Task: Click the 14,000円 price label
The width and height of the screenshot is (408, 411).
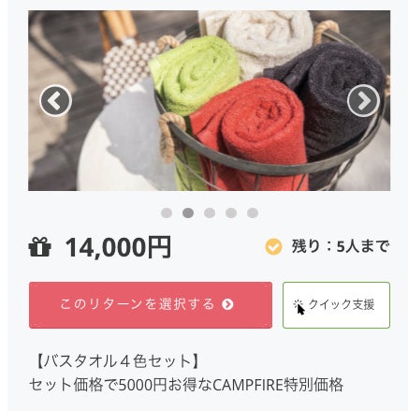Action: click(x=118, y=247)
